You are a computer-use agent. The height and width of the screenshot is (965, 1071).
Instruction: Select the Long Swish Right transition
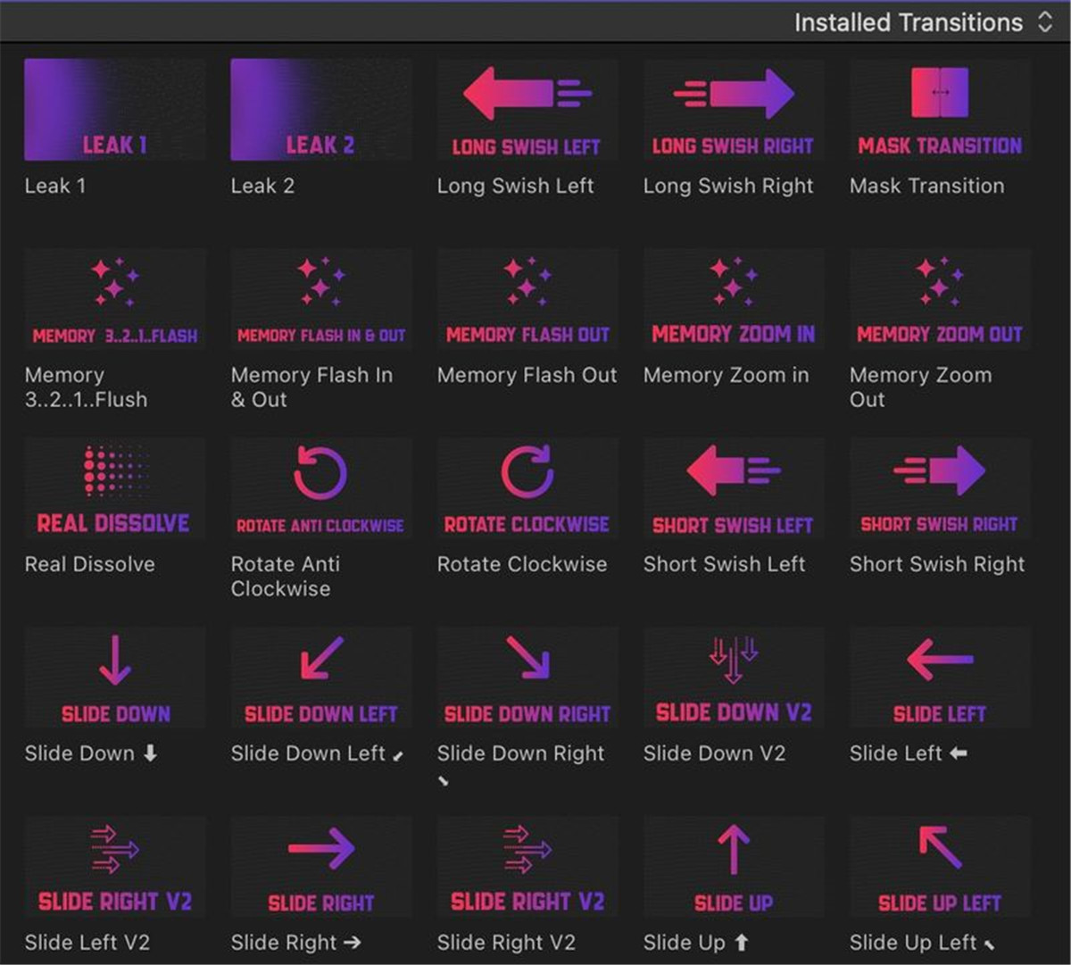click(733, 110)
